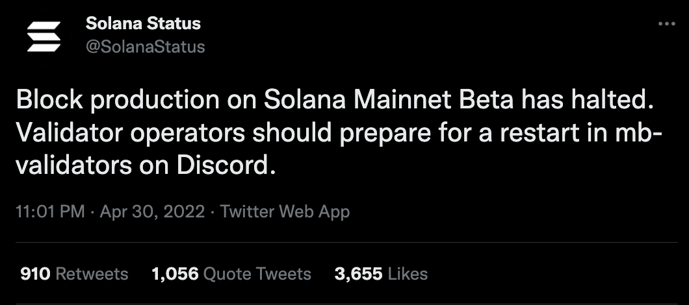The height and width of the screenshot is (305, 689).
Task: Click the number 910 beside Retweets
Action: coord(36,274)
